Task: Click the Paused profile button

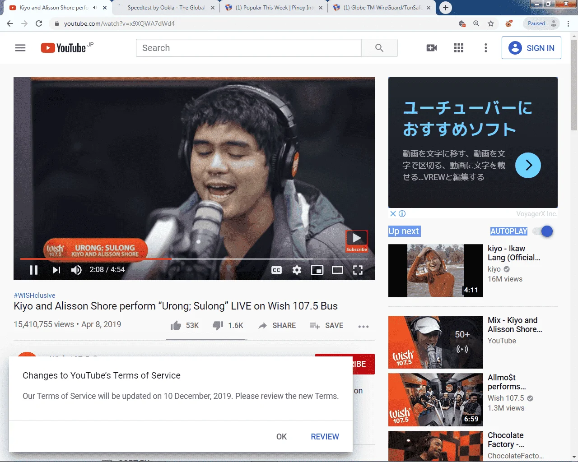Action: 541,23
